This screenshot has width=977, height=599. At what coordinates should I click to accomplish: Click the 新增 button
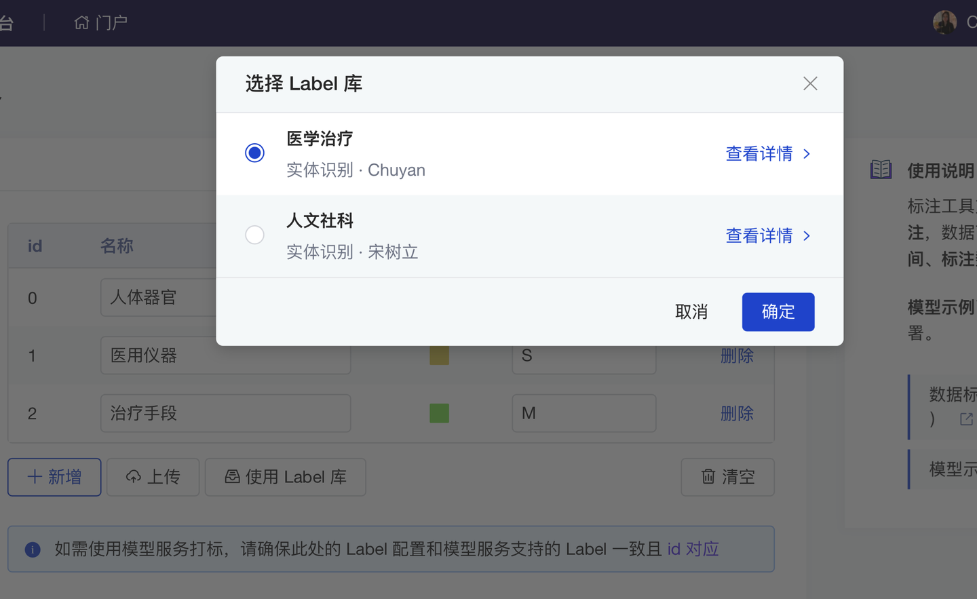(54, 477)
